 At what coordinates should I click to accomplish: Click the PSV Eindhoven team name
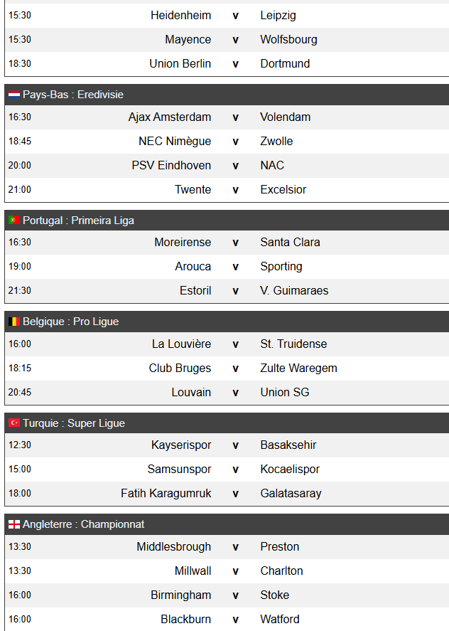pyautogui.click(x=171, y=166)
